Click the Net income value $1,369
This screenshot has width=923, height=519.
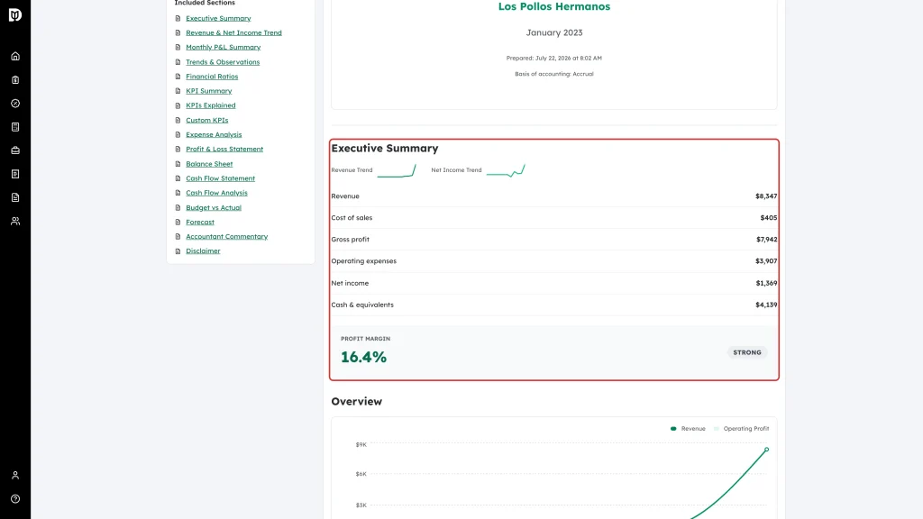click(x=766, y=283)
